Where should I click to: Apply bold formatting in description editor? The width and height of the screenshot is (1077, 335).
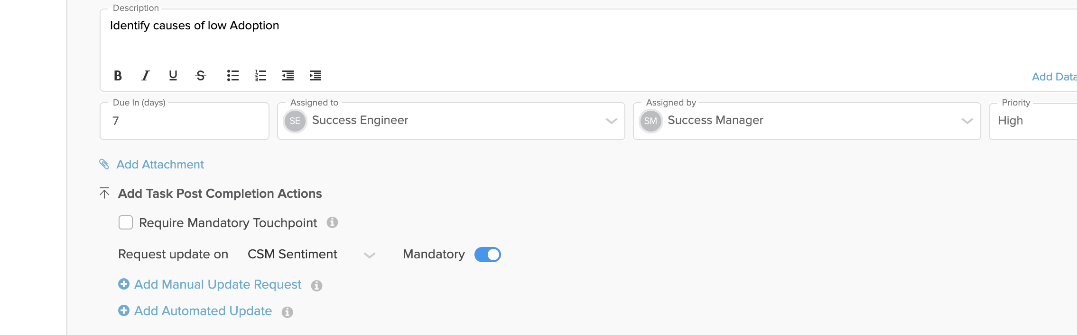(118, 76)
